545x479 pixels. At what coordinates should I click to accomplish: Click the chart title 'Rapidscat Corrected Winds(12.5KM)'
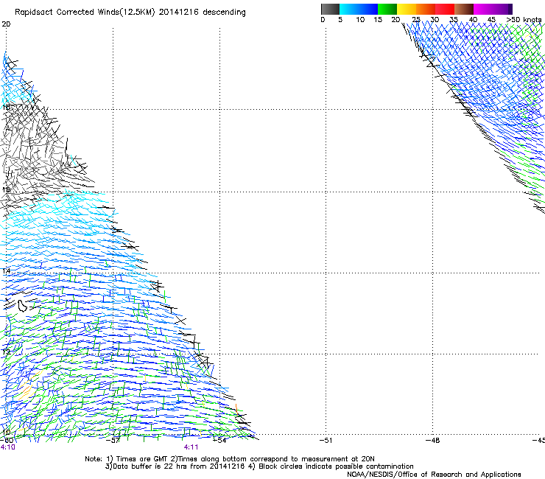click(85, 13)
